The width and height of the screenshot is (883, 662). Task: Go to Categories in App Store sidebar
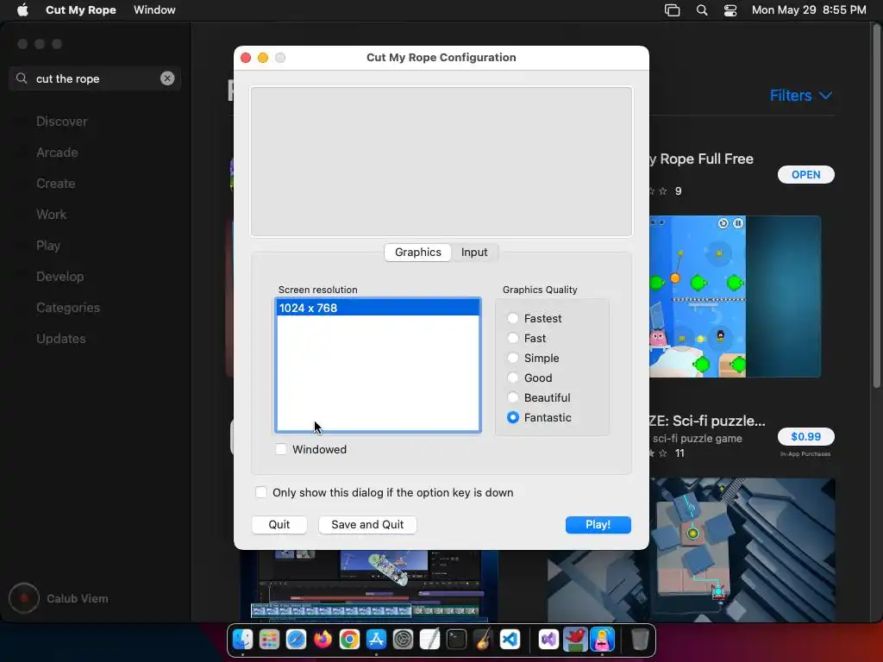(68, 308)
